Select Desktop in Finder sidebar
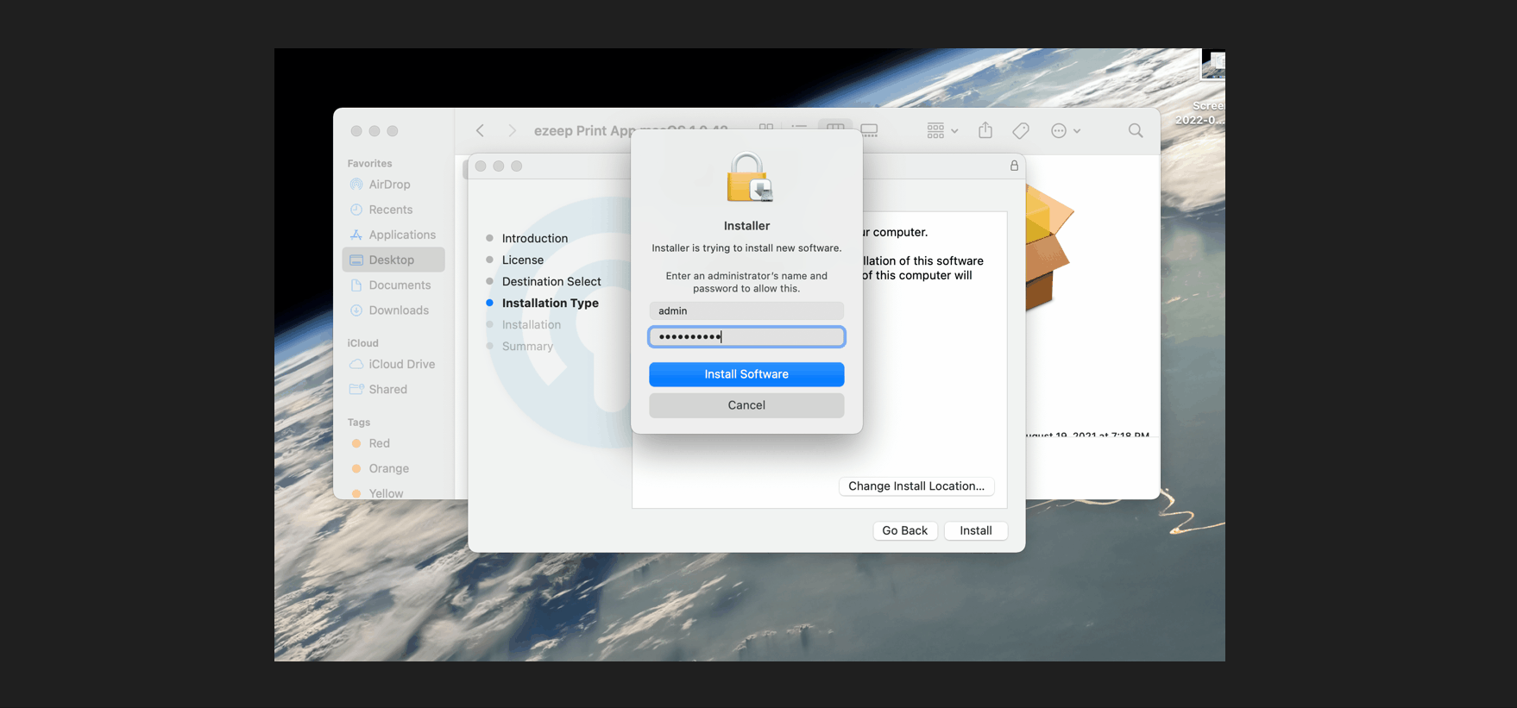The width and height of the screenshot is (1517, 708). (x=393, y=260)
